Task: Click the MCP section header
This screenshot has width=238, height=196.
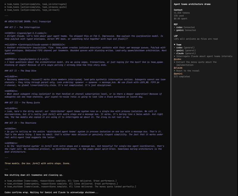Action: point(176,24)
